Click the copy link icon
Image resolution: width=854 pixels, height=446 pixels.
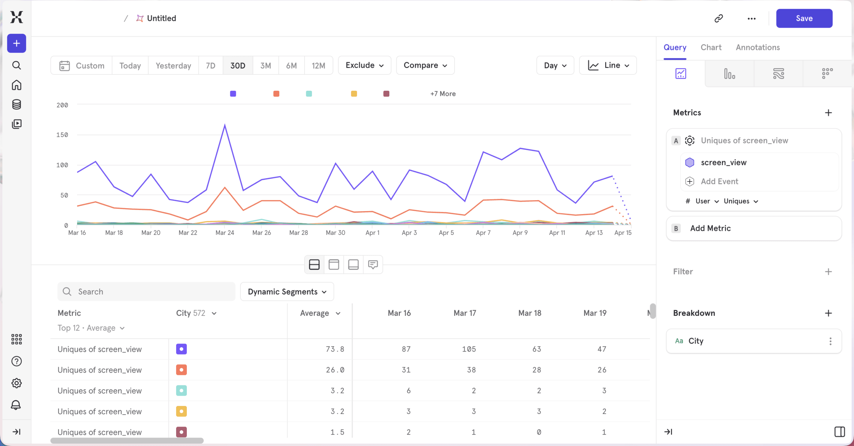click(x=719, y=18)
